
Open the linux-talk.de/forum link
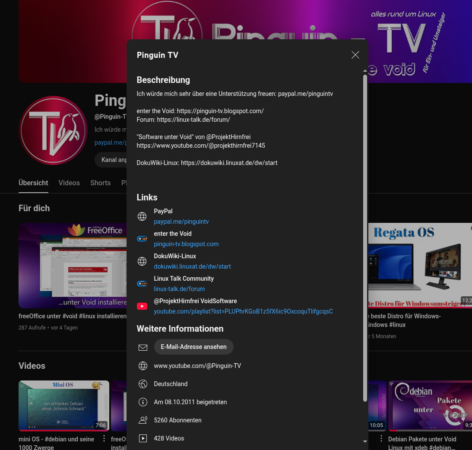pos(179,289)
